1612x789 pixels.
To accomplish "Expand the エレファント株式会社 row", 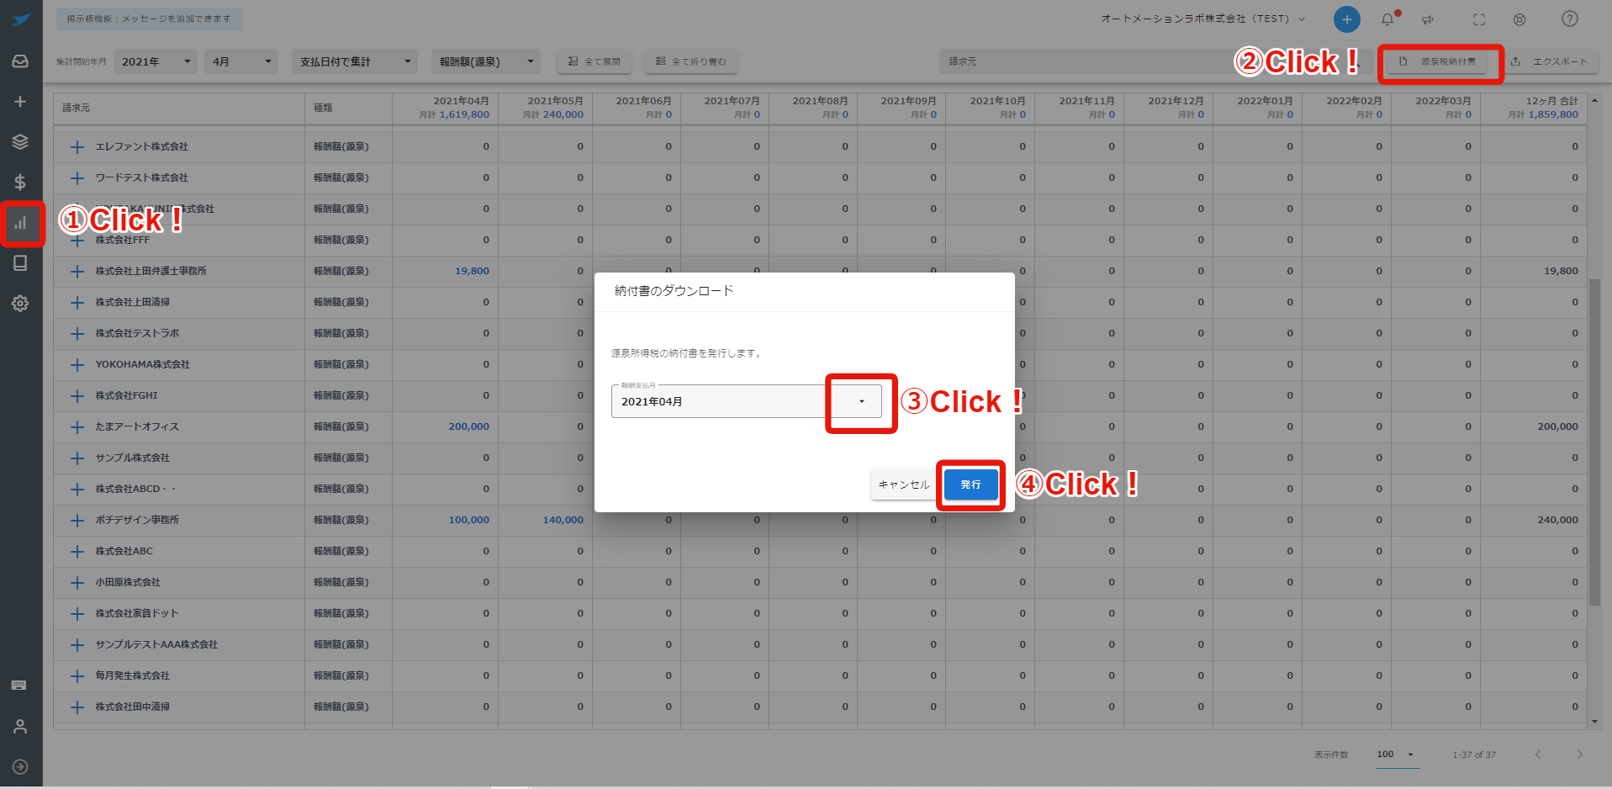I will (x=77, y=147).
